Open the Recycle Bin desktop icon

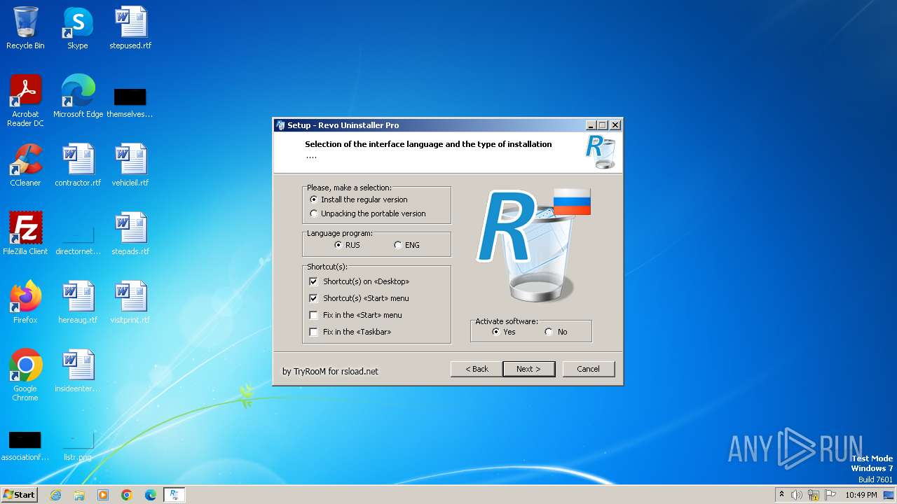tap(25, 28)
